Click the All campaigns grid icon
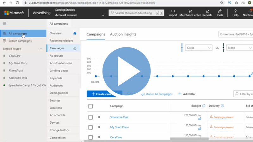This screenshot has height=142, width=253. 4,34
